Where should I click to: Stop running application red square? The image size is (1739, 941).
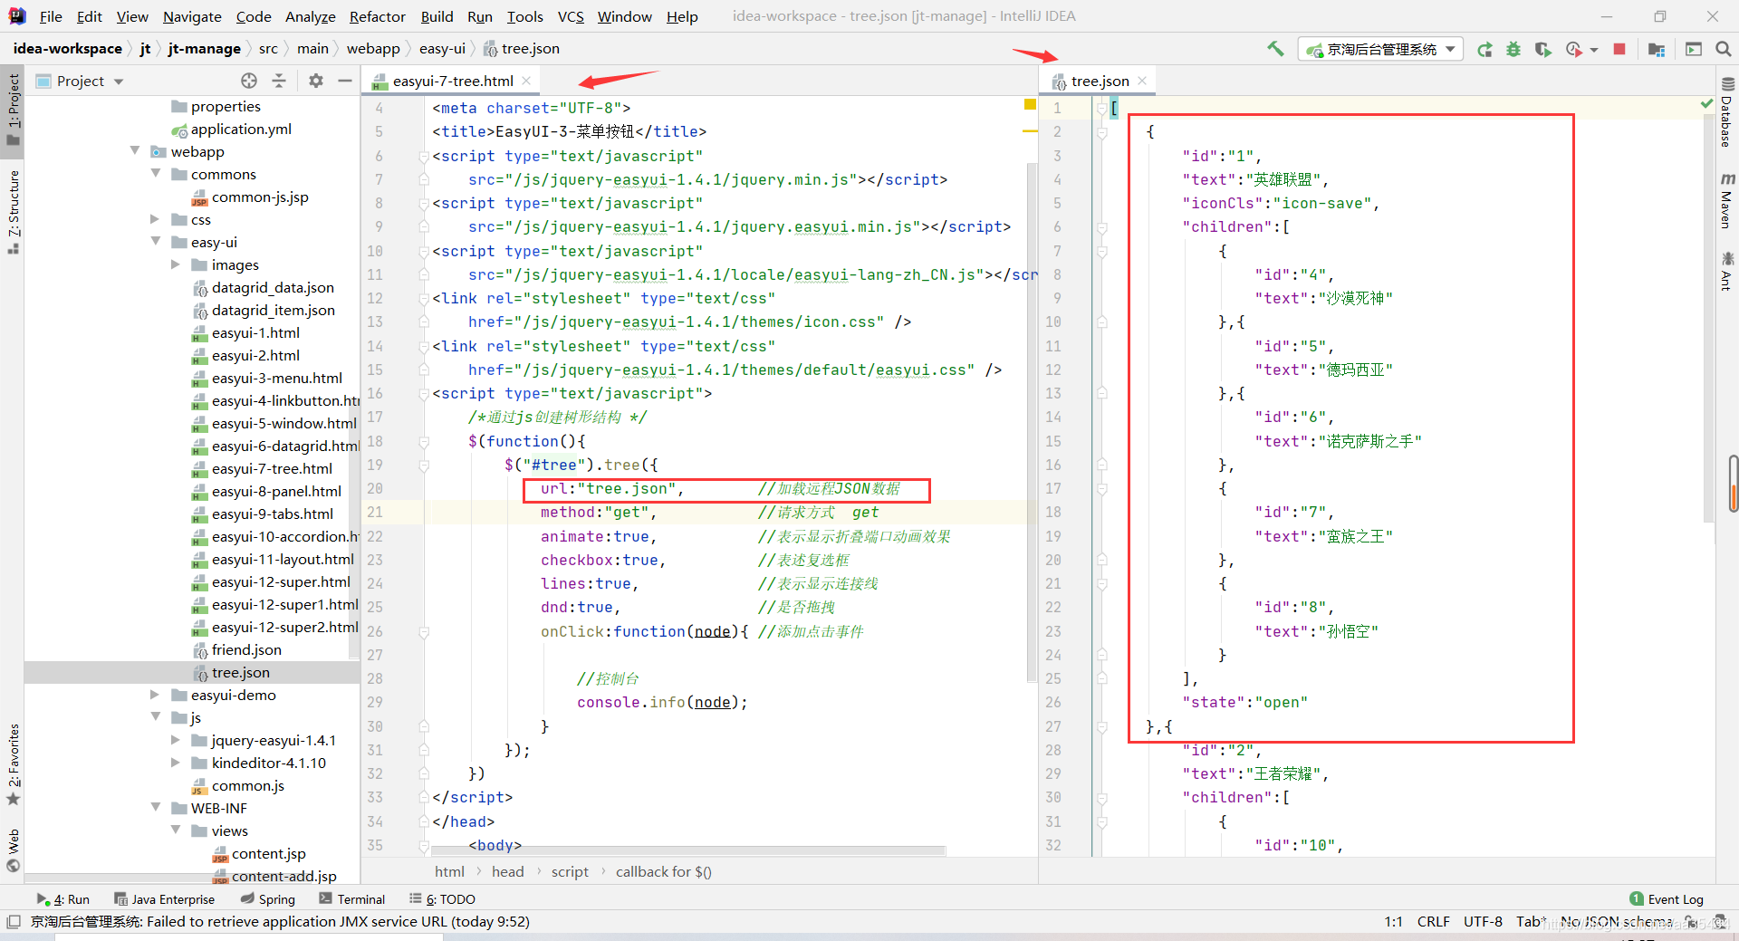point(1619,49)
